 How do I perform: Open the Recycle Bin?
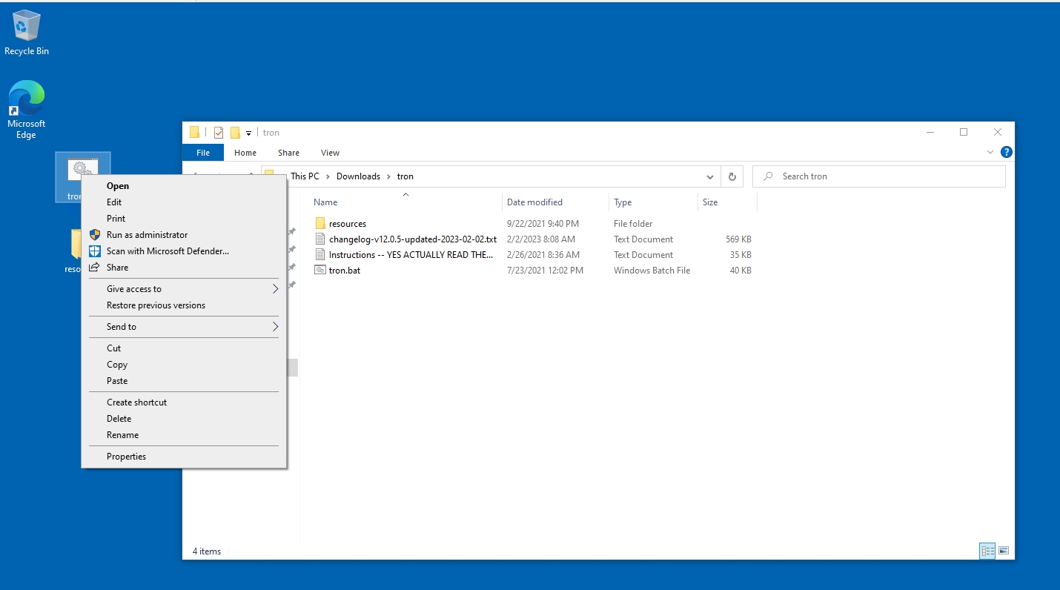pos(27,30)
